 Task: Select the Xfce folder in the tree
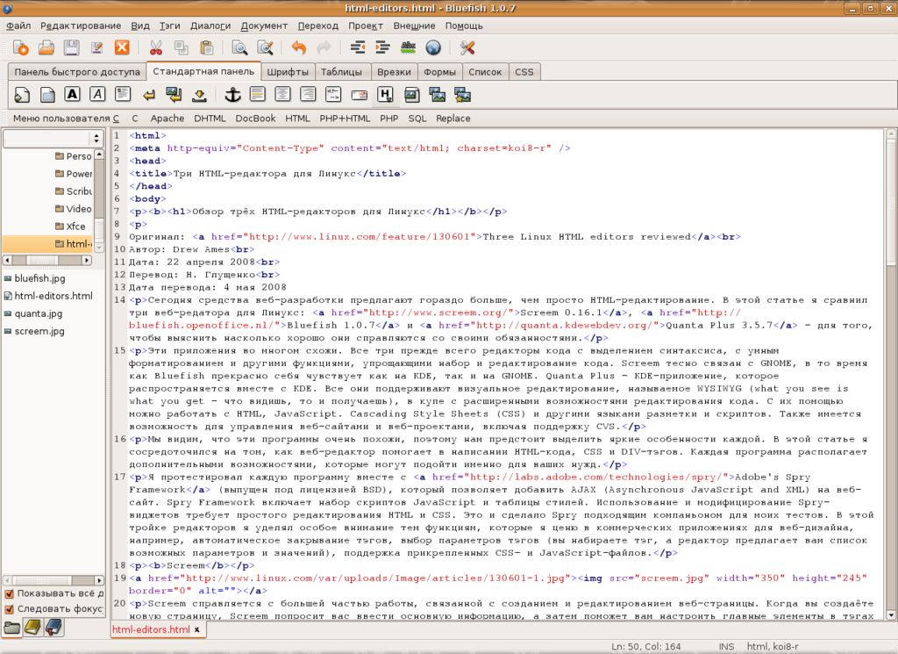(x=70, y=226)
